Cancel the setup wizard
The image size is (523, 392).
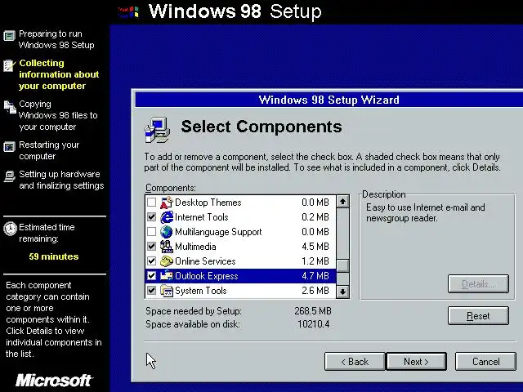pyautogui.click(x=485, y=362)
